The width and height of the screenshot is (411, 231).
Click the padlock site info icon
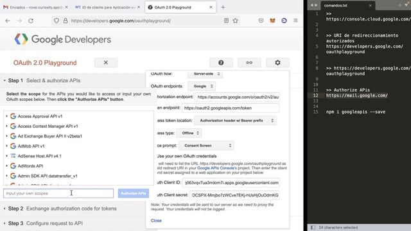tap(66, 21)
